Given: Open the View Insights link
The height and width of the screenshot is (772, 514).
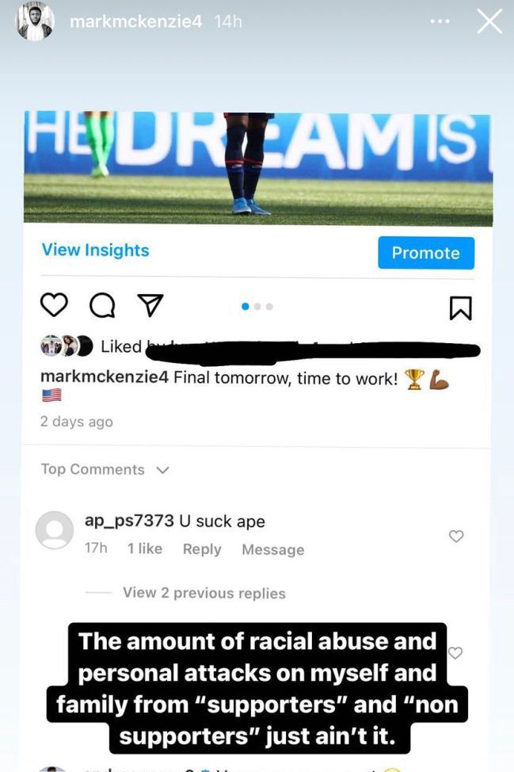Looking at the screenshot, I should (x=95, y=250).
